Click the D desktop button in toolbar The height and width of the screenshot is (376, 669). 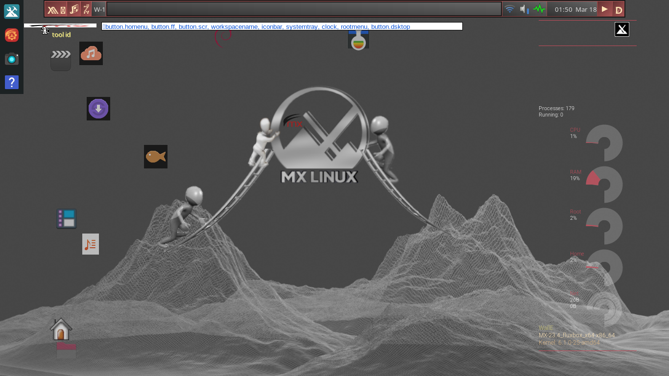pyautogui.click(x=619, y=9)
